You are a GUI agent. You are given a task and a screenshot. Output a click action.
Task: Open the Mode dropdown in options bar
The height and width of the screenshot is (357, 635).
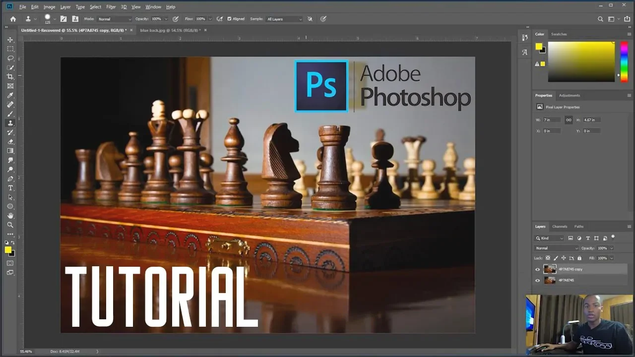(x=115, y=19)
